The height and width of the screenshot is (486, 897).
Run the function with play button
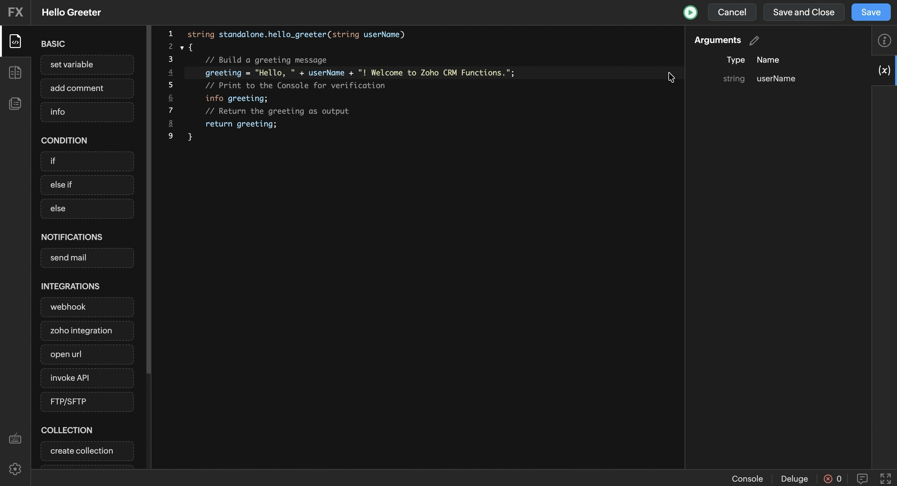pyautogui.click(x=690, y=12)
